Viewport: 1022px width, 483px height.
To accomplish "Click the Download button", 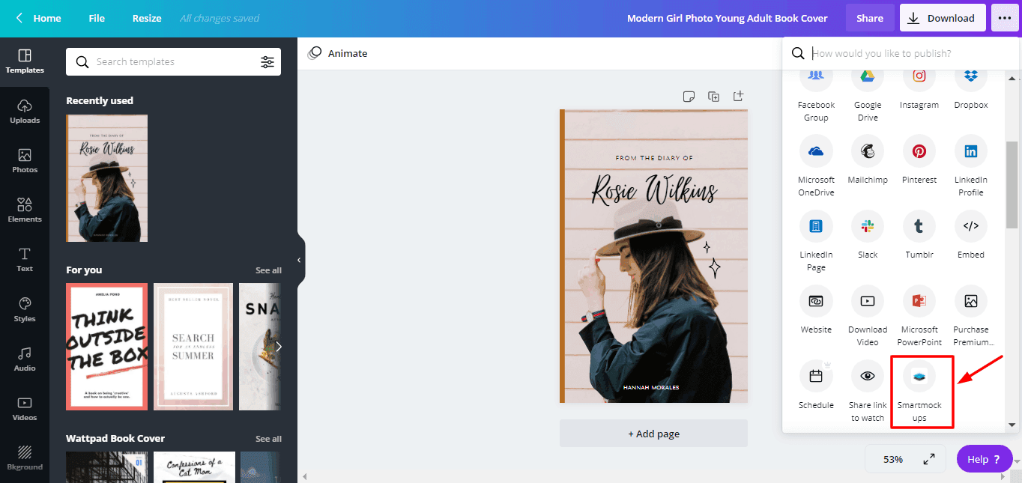I will click(943, 18).
